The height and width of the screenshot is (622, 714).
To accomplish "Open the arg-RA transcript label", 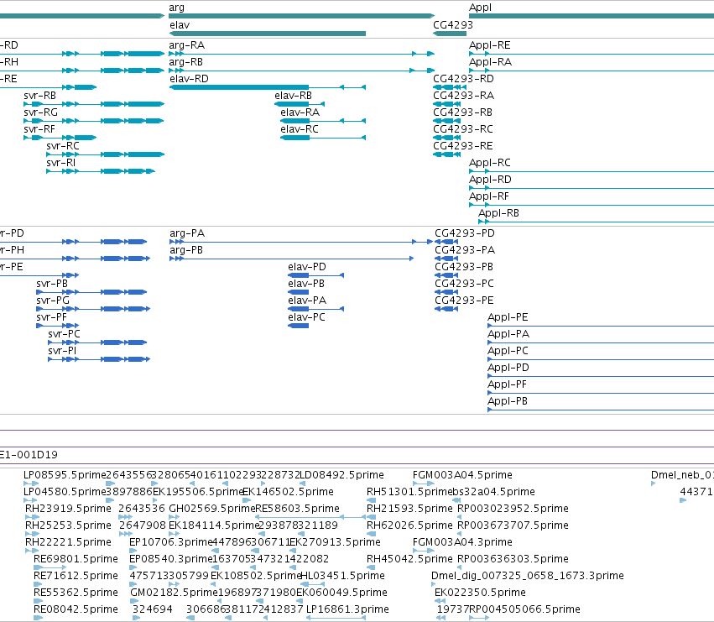I will 187,45.
